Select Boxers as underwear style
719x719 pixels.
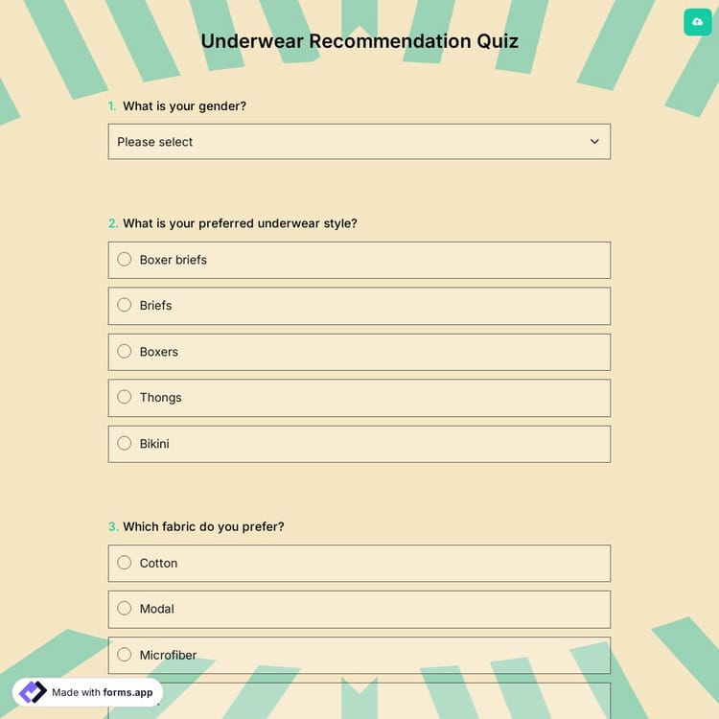[x=125, y=351]
